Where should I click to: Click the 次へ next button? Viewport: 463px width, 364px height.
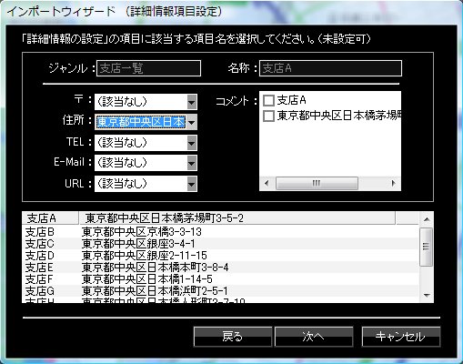click(x=314, y=337)
